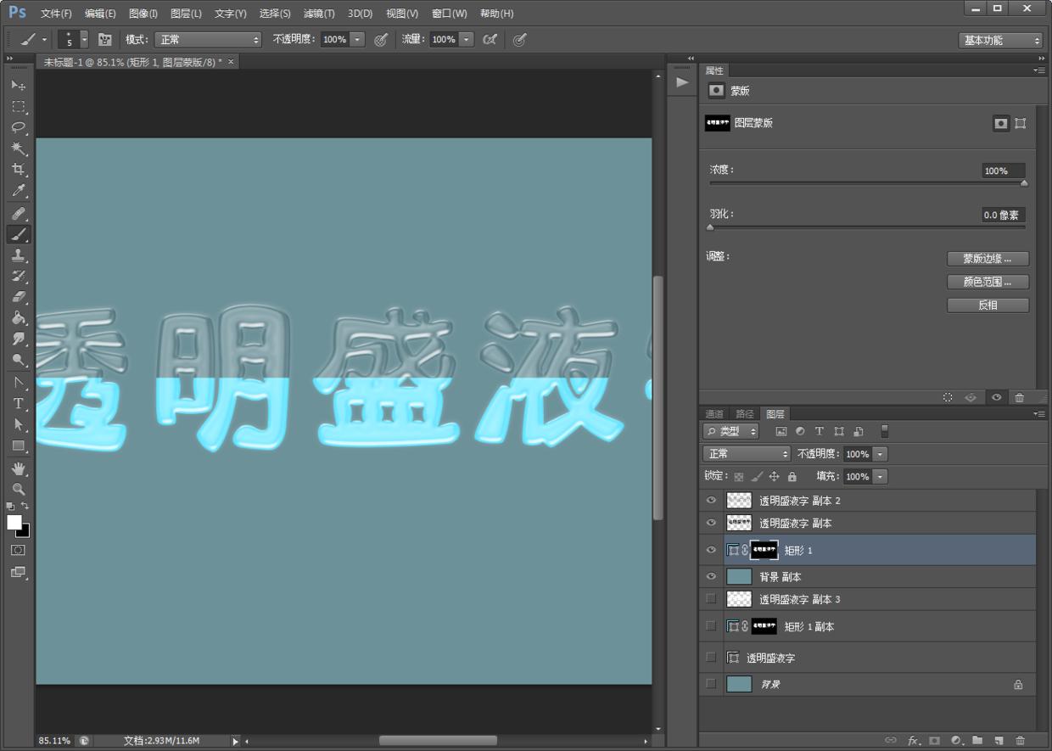The image size is (1052, 751).
Task: Click the Eraser tool
Action: 18,297
